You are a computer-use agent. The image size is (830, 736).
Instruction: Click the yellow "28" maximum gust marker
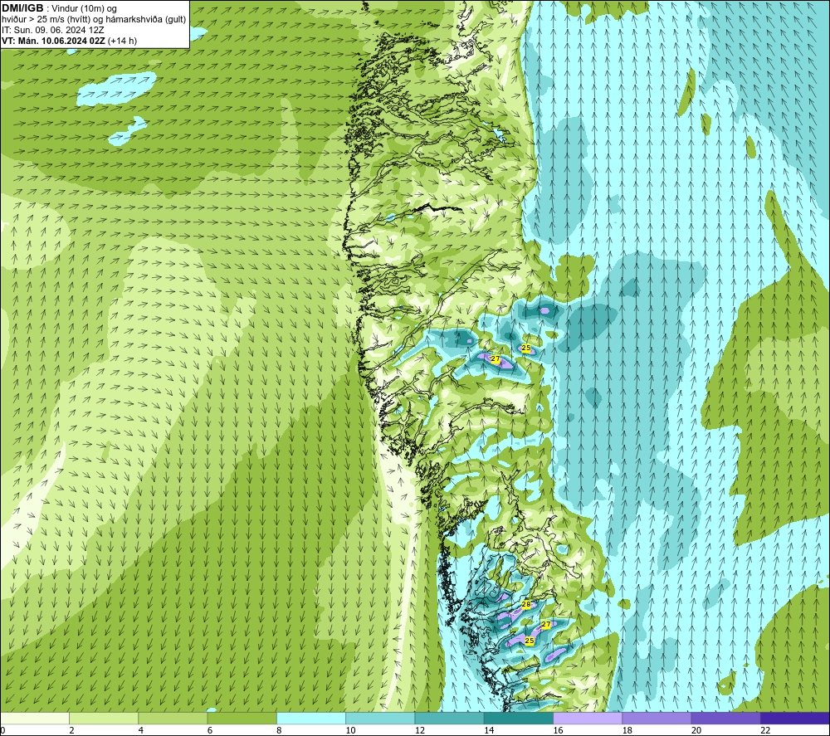[x=526, y=604]
